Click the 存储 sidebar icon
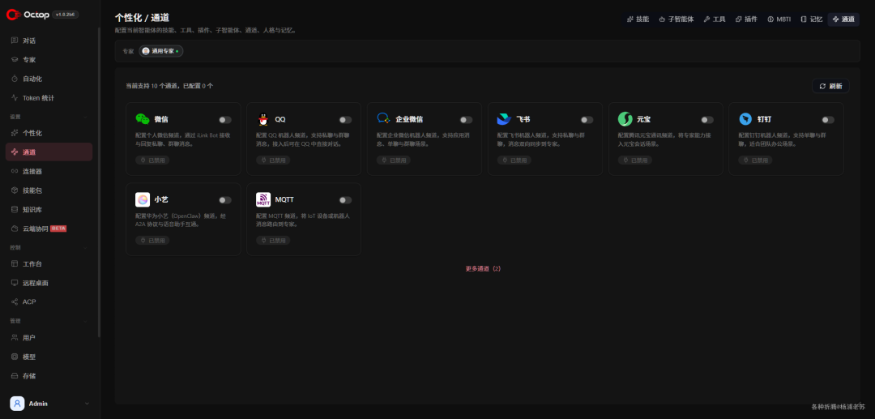Image resolution: width=875 pixels, height=419 pixels. (x=15, y=375)
